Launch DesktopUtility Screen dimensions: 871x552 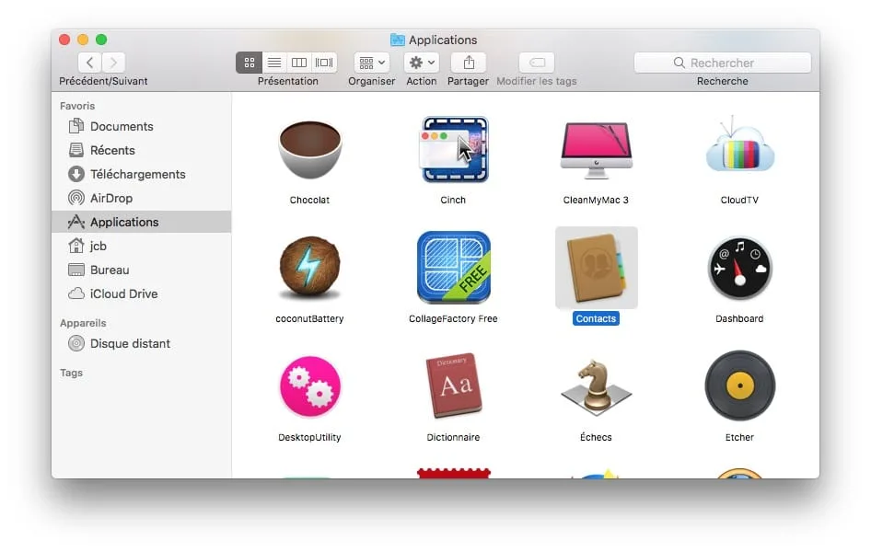pos(309,386)
